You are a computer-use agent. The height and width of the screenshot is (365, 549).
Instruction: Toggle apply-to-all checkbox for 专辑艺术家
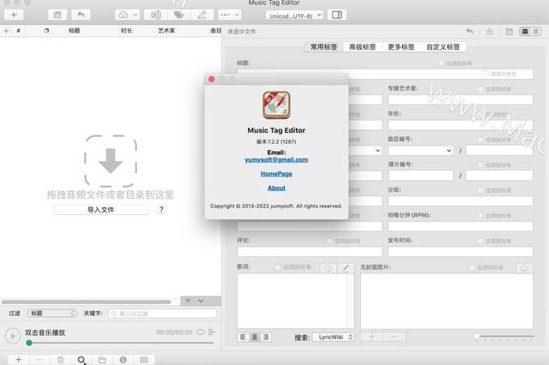[480, 89]
